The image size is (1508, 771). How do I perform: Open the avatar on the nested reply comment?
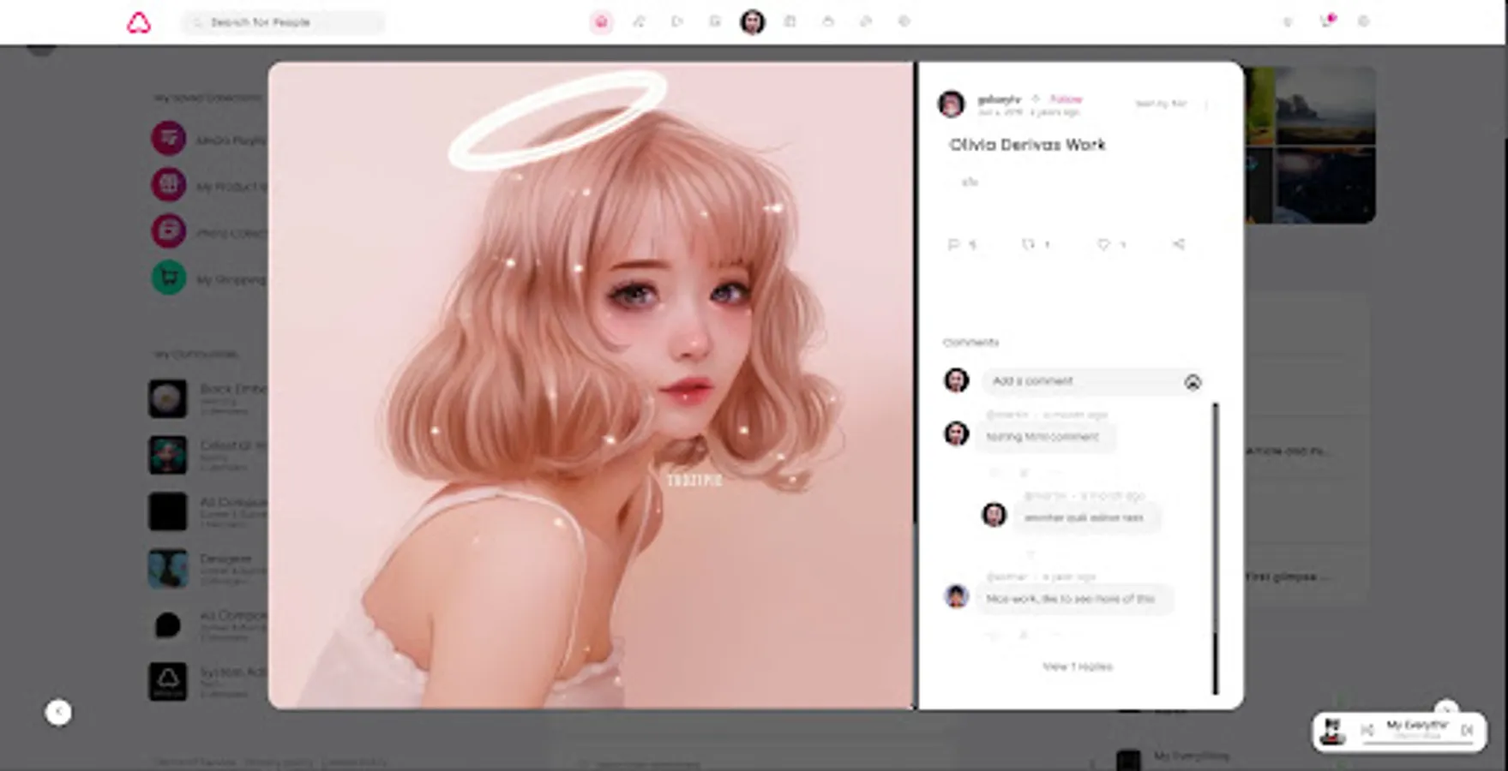click(994, 515)
